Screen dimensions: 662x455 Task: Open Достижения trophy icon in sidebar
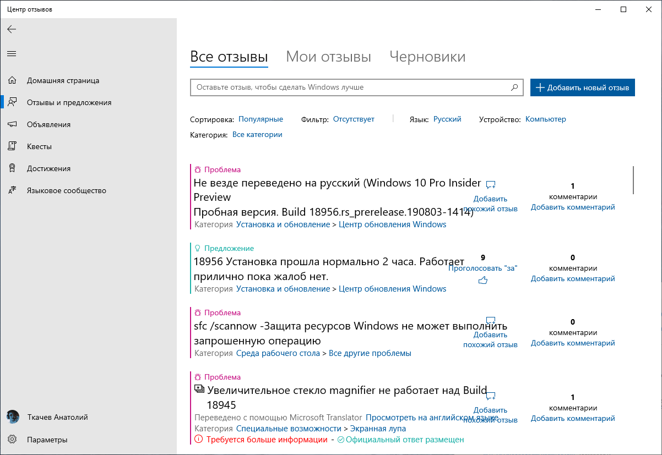coord(12,168)
